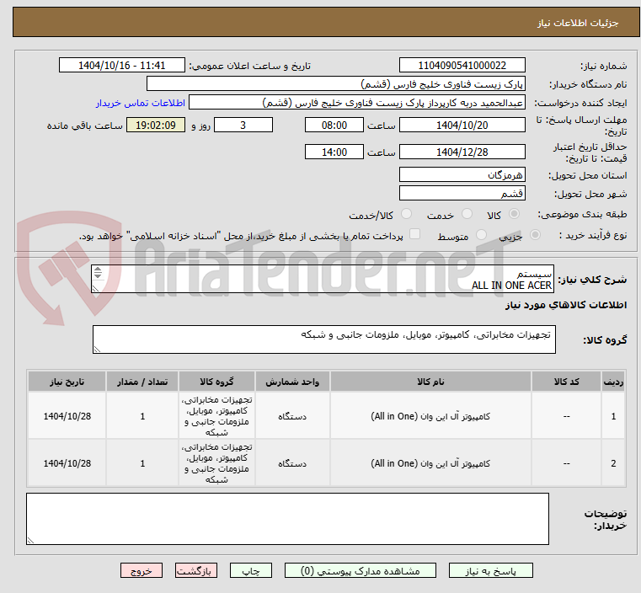
Task: Select the کالا radio button
Action: 515,214
